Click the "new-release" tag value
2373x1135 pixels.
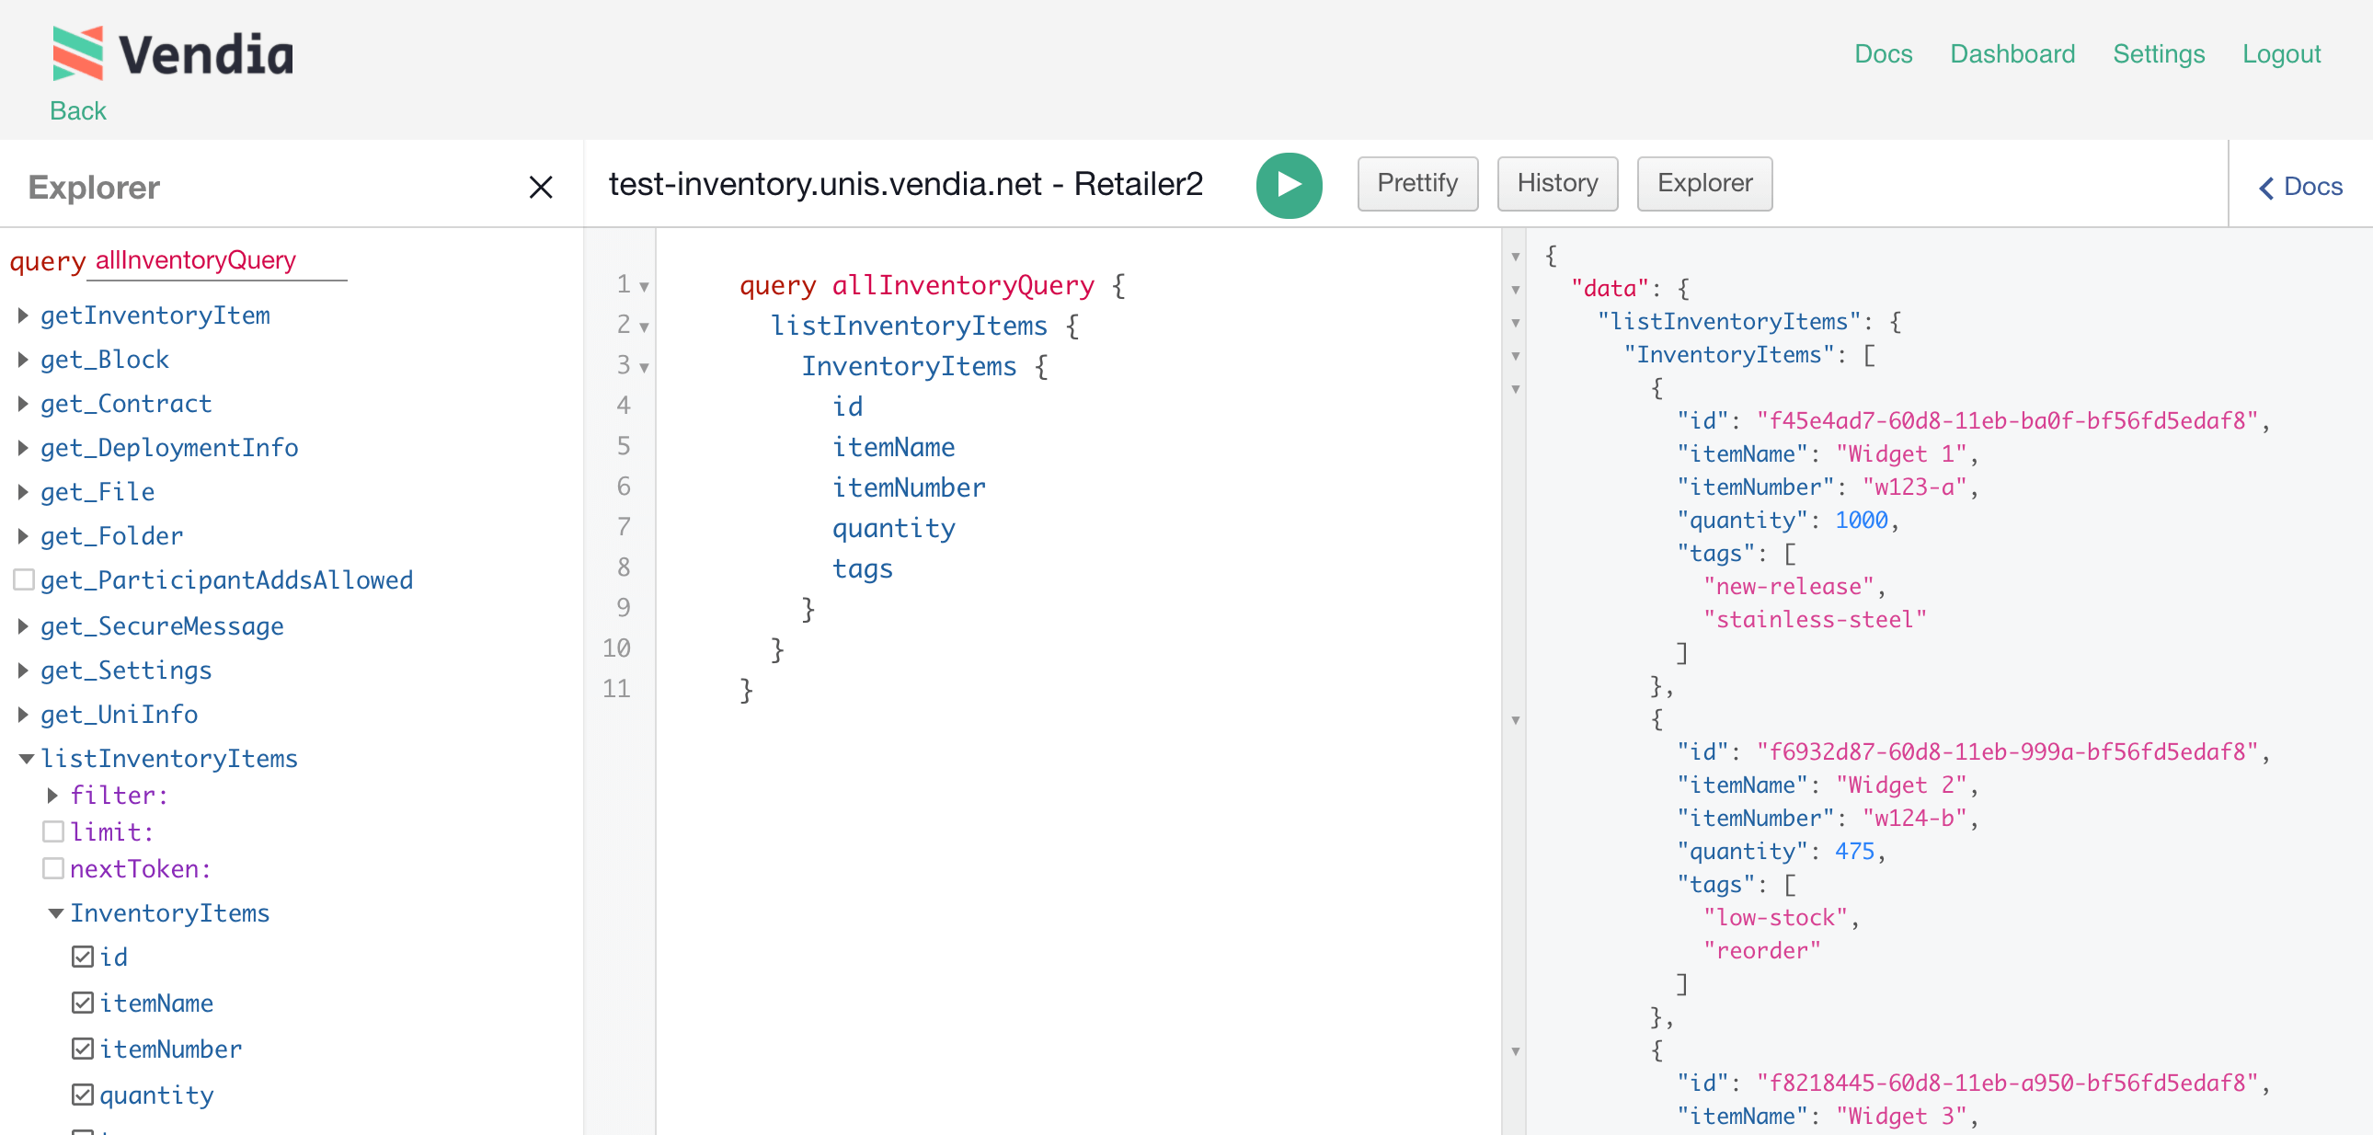(x=1788, y=587)
